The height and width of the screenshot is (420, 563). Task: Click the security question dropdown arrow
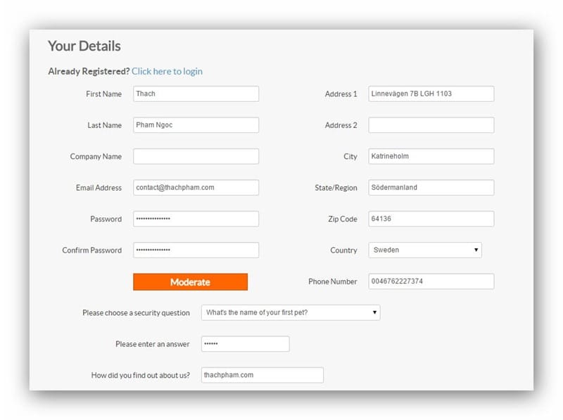point(374,312)
